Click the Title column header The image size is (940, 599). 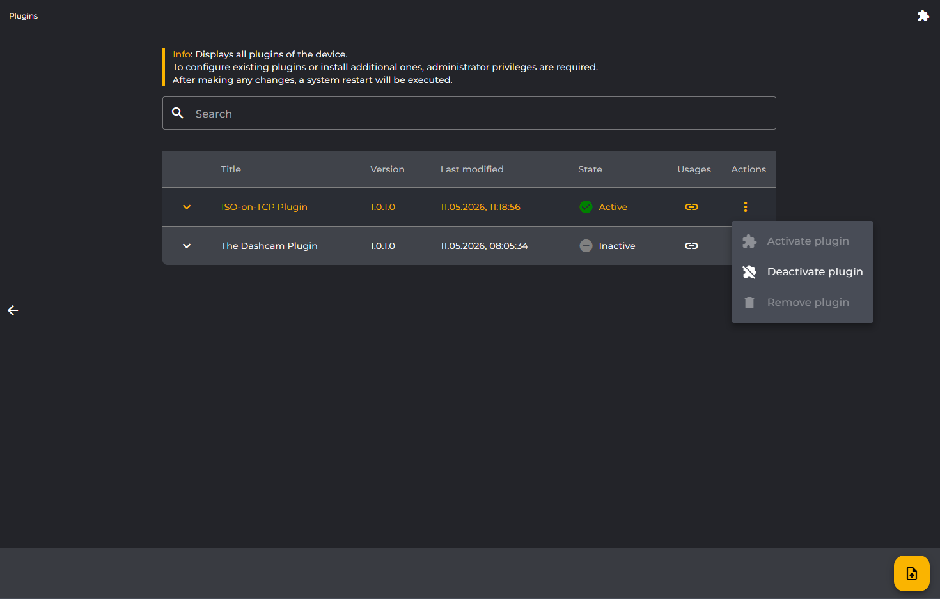[231, 169]
